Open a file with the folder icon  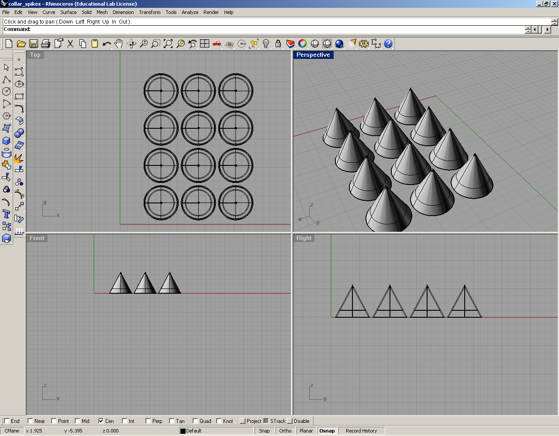[x=21, y=44]
